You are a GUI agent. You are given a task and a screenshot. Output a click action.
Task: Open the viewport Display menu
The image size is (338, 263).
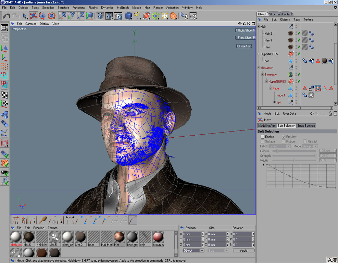[x=45, y=24]
